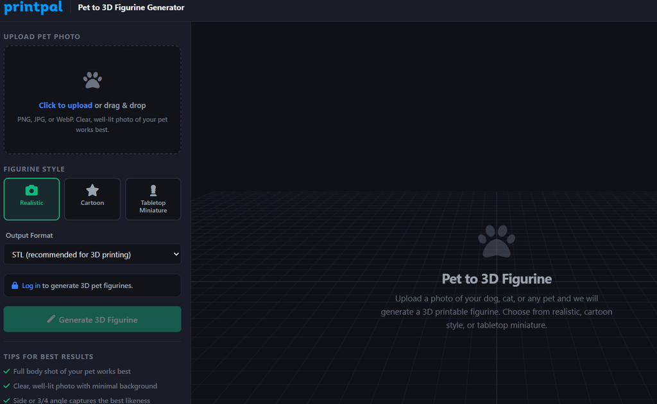This screenshot has height=404, width=657.
Task: Click the Output Format chevron arrow
Action: tap(176, 254)
